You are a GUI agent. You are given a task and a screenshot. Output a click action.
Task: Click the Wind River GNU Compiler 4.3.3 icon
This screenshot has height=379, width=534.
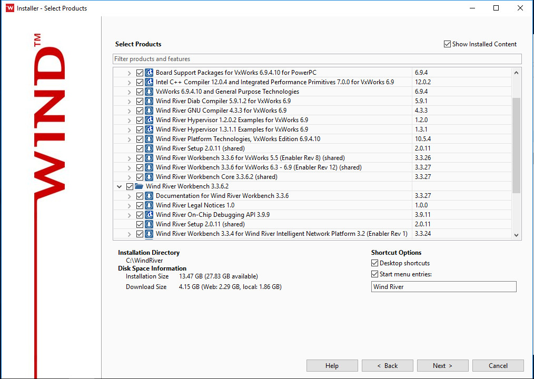[149, 111]
